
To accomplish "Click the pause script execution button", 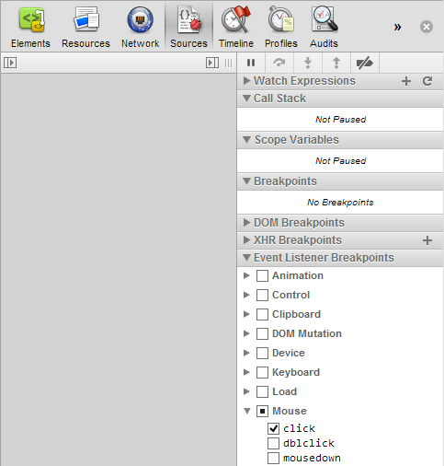I will [x=251, y=63].
